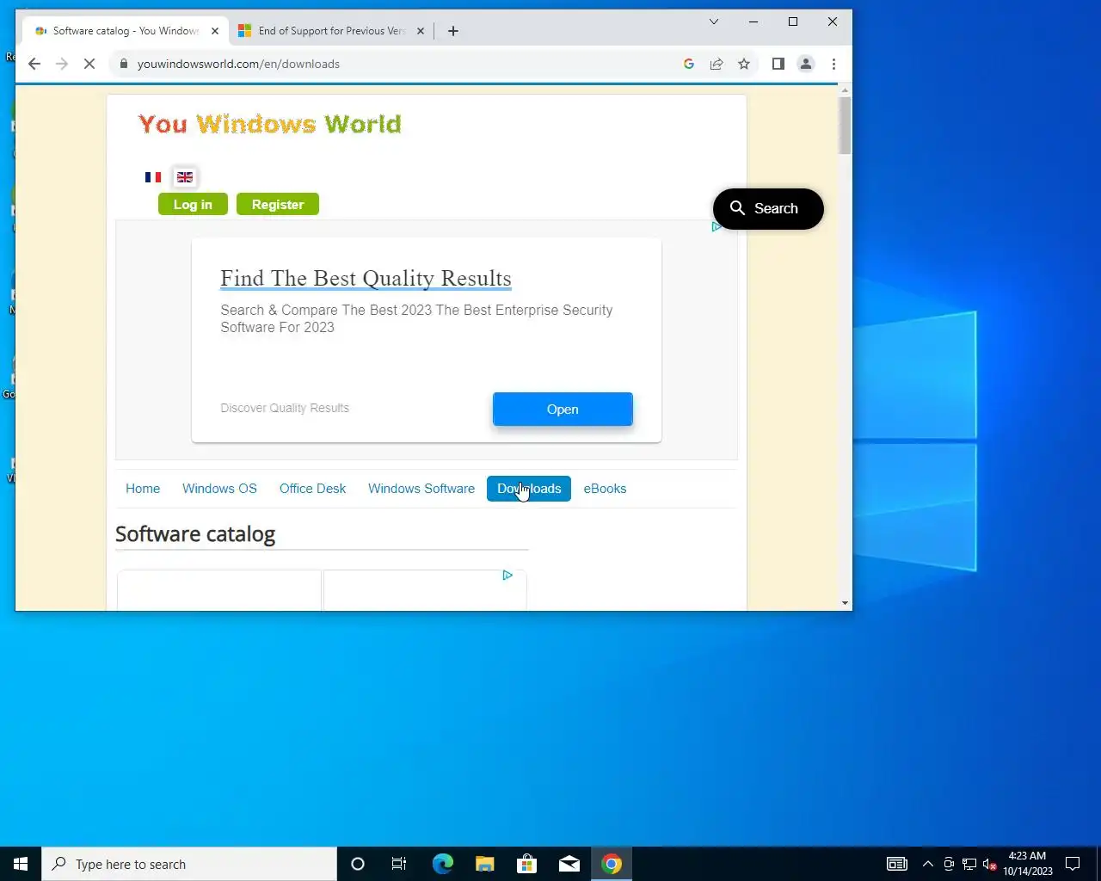This screenshot has width=1101, height=881.
Task: Click the taskbar search box
Action: (189, 864)
